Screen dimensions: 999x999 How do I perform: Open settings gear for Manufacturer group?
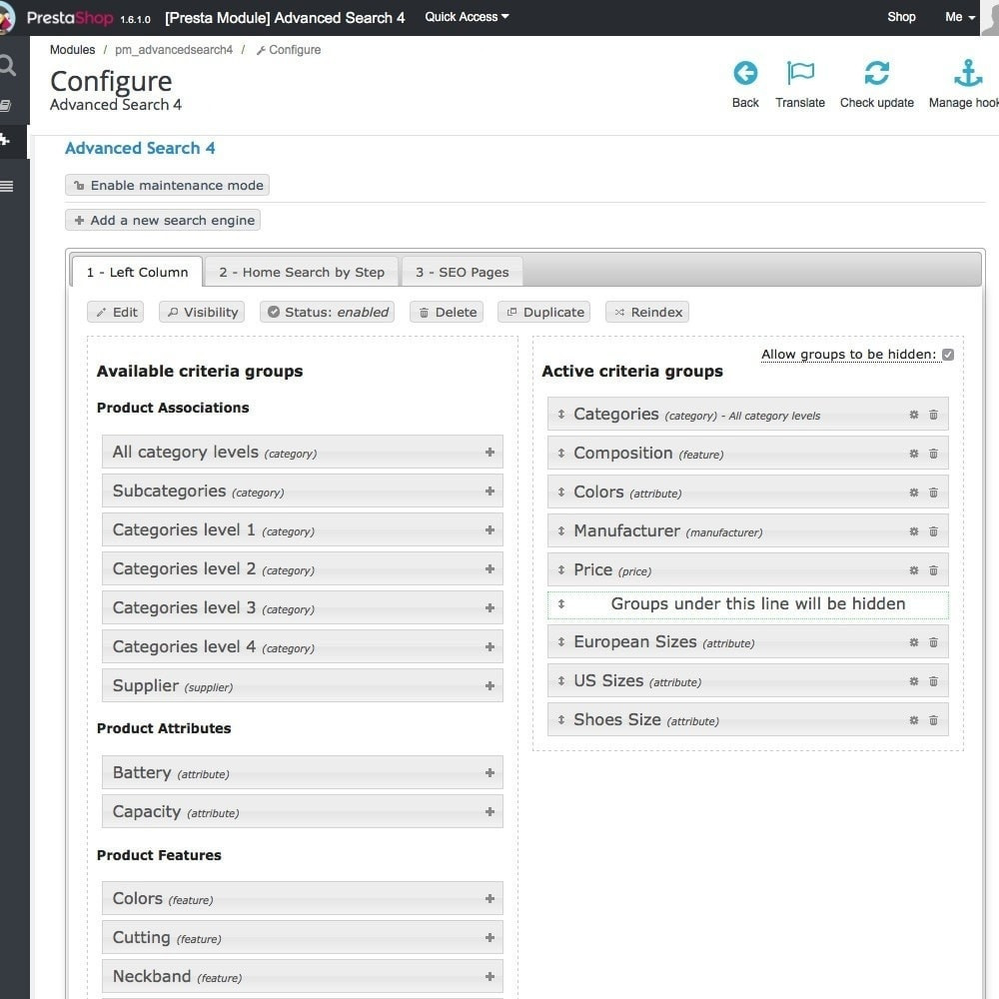pos(914,530)
